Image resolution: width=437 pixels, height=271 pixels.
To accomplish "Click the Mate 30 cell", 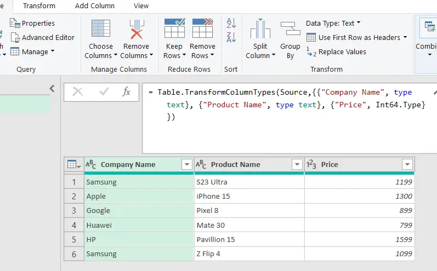I will (249, 225).
